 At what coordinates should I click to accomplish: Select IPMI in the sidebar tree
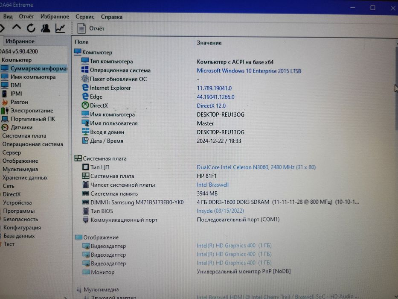[x=12, y=94]
